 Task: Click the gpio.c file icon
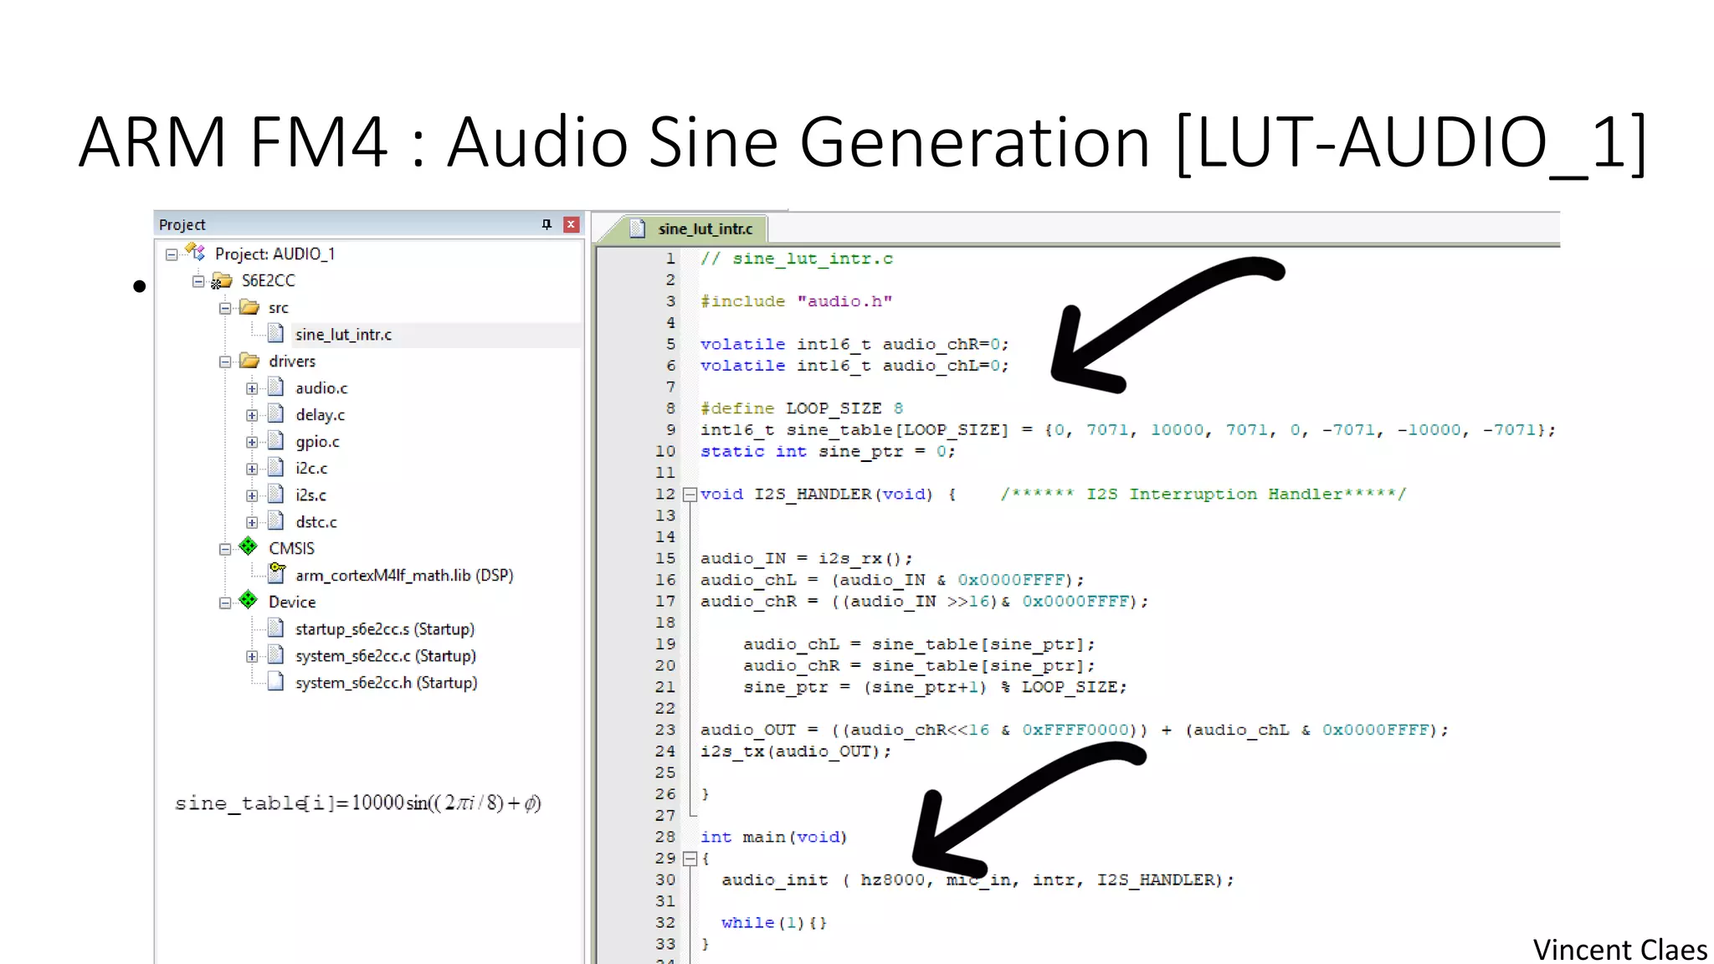click(x=275, y=440)
